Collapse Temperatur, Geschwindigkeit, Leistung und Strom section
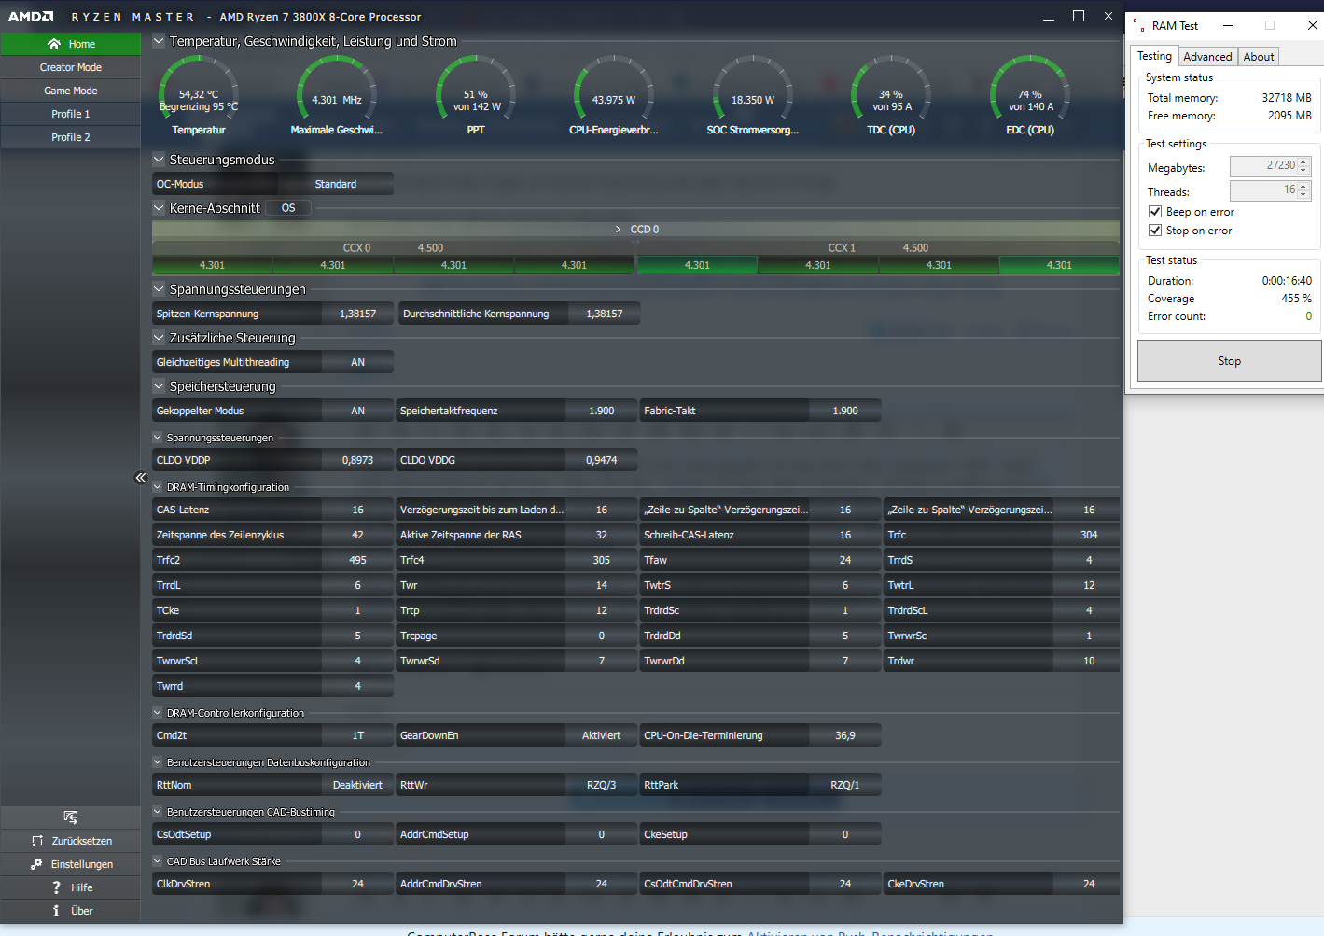1324x936 pixels. click(159, 41)
